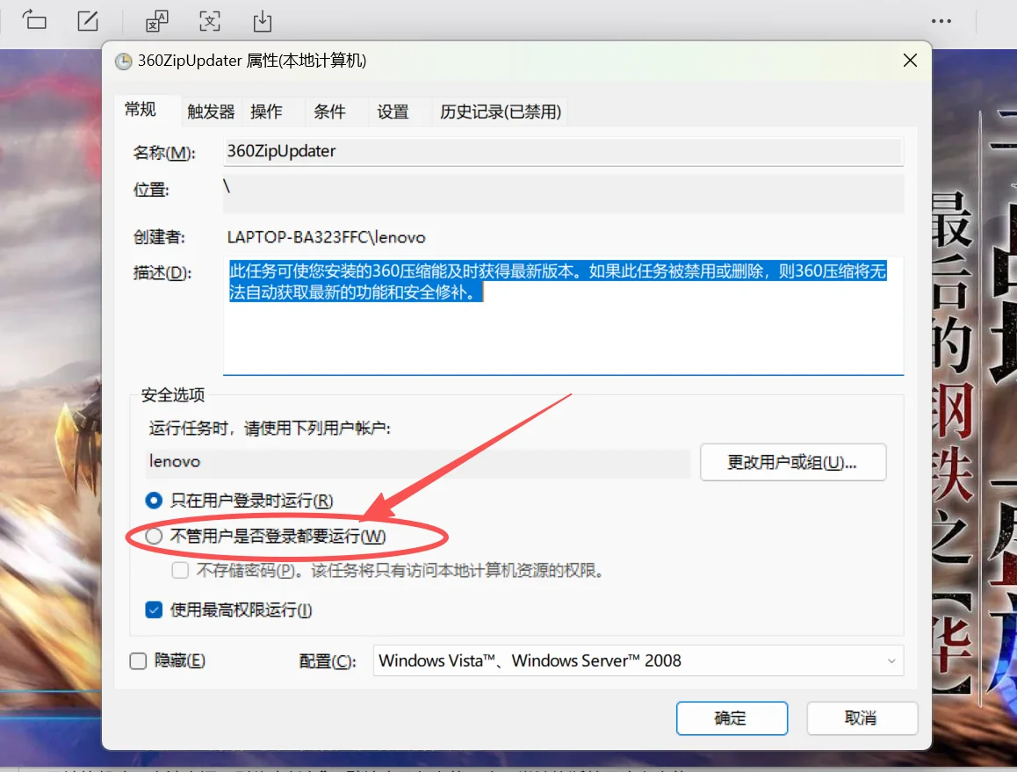Click the creator text LAPTOP-BA323FFC\lenovo
1017x772 pixels.
point(326,237)
